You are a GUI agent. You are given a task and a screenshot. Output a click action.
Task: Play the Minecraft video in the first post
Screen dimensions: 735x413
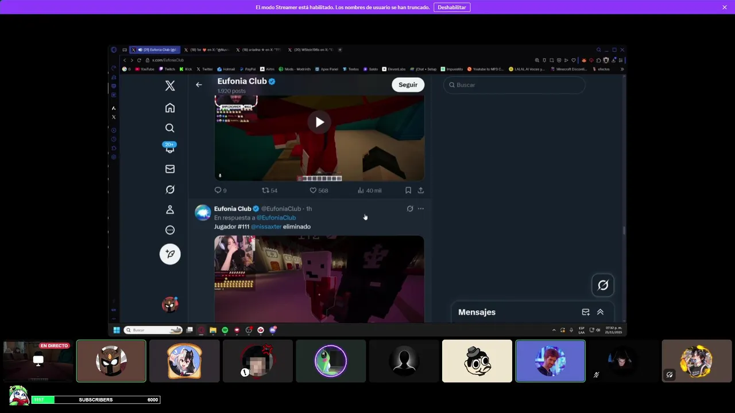pos(319,122)
